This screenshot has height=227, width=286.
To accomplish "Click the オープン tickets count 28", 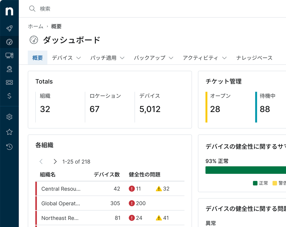I will coord(215,109).
